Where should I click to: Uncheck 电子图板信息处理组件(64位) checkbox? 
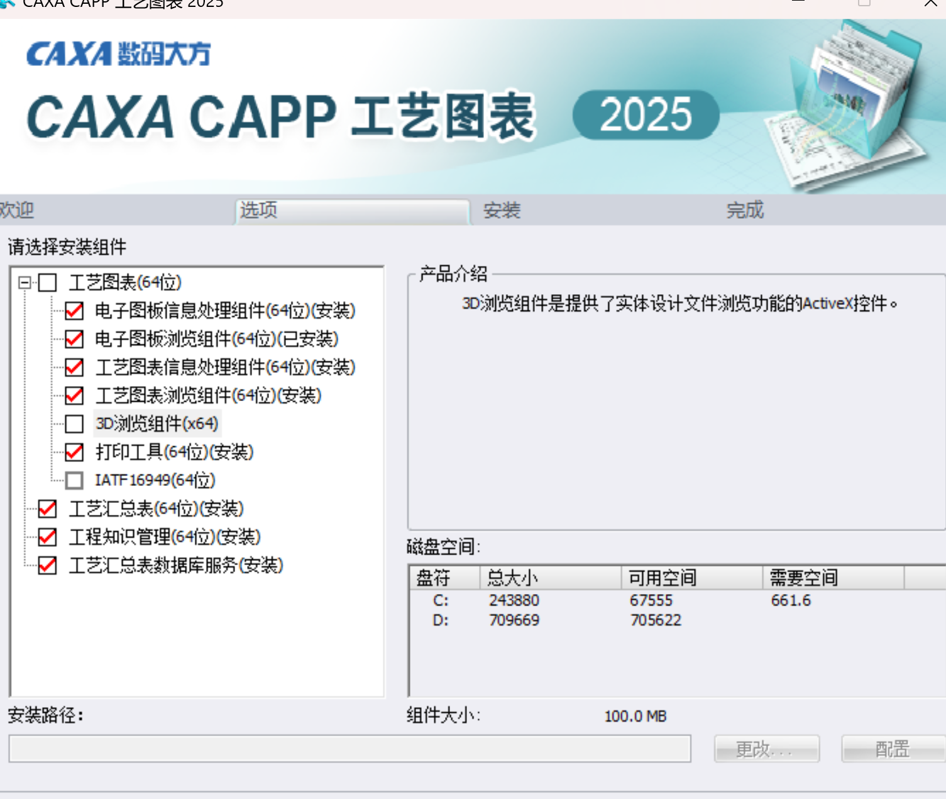point(74,311)
